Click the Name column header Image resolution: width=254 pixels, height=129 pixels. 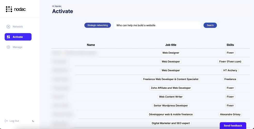point(91,45)
